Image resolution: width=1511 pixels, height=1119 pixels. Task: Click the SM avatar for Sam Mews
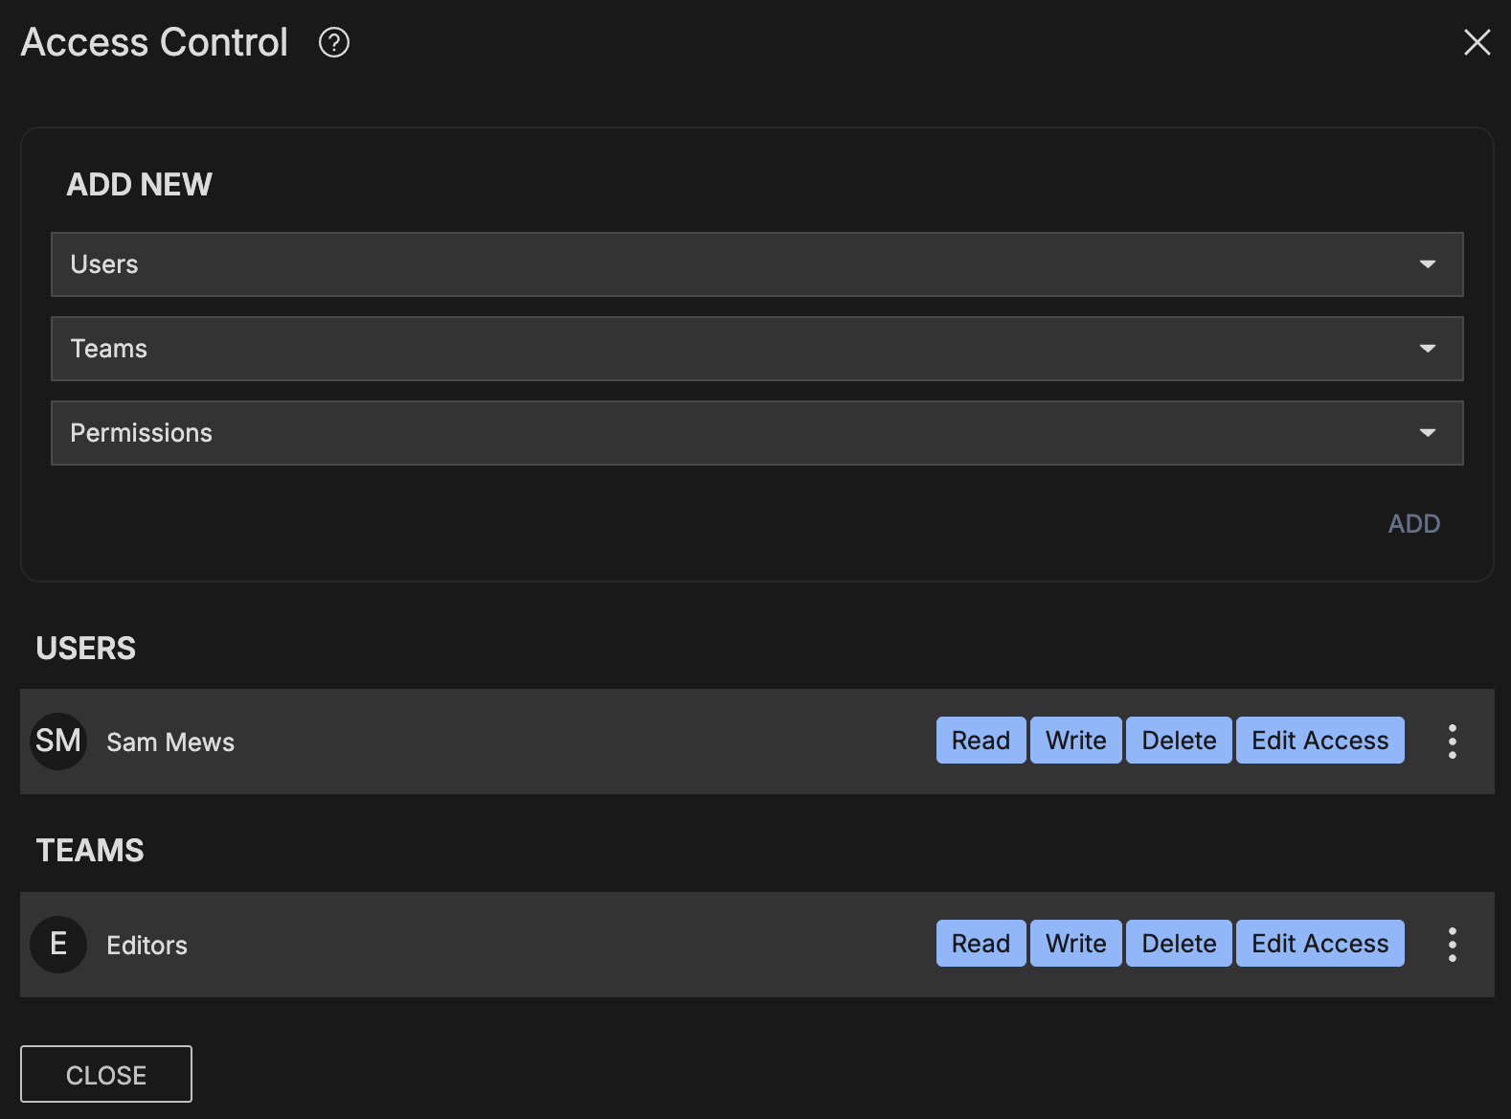tap(58, 742)
